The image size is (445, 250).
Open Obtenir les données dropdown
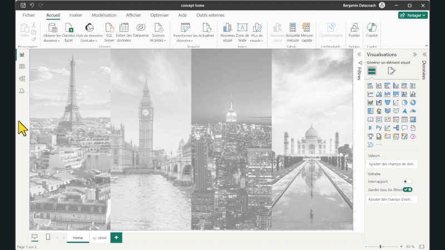pyautogui.click(x=52, y=33)
